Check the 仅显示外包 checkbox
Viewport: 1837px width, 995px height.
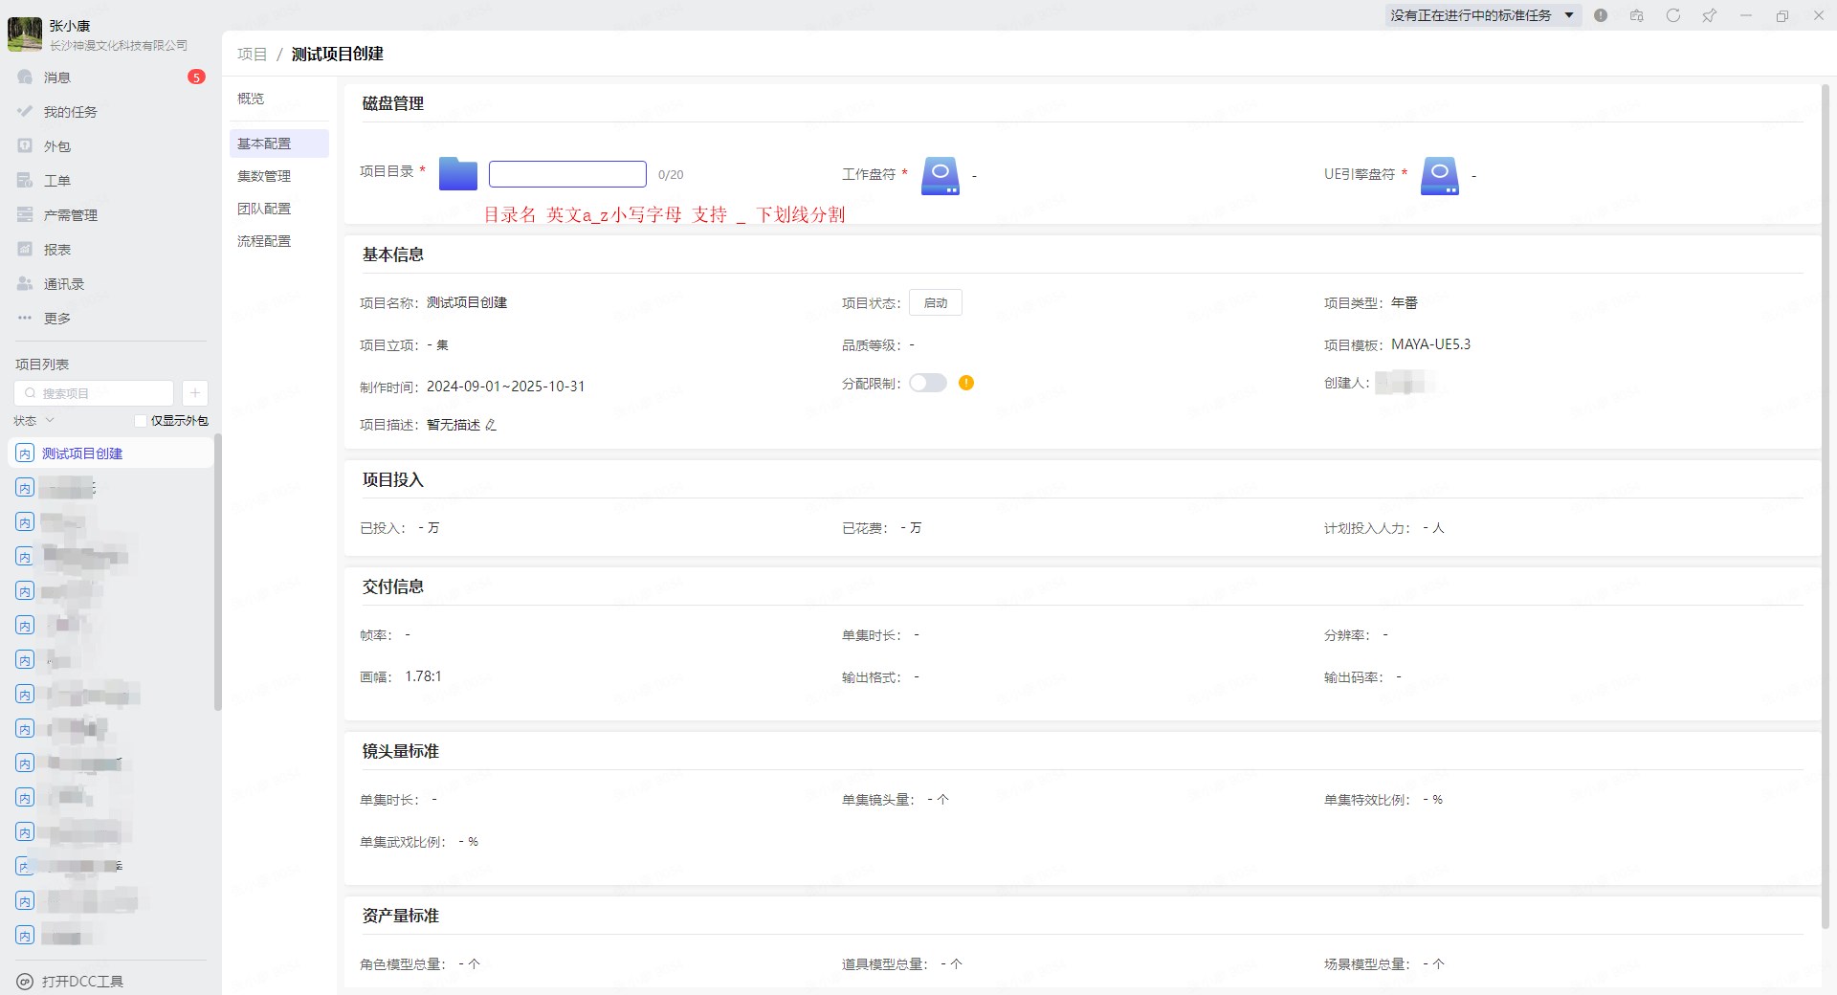click(x=141, y=421)
